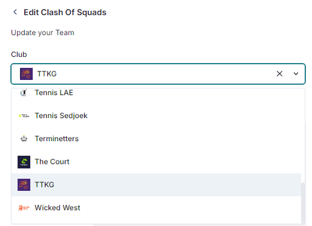312x226 pixels.
Task: Go back using the left chevron arrow
Action: (15, 12)
